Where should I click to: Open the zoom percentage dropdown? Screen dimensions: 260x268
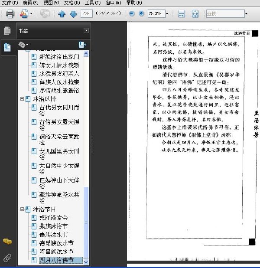click(167, 14)
